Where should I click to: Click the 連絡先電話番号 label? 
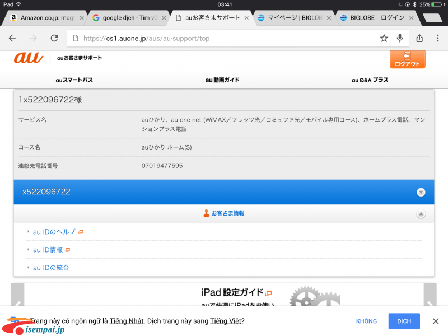point(38,166)
